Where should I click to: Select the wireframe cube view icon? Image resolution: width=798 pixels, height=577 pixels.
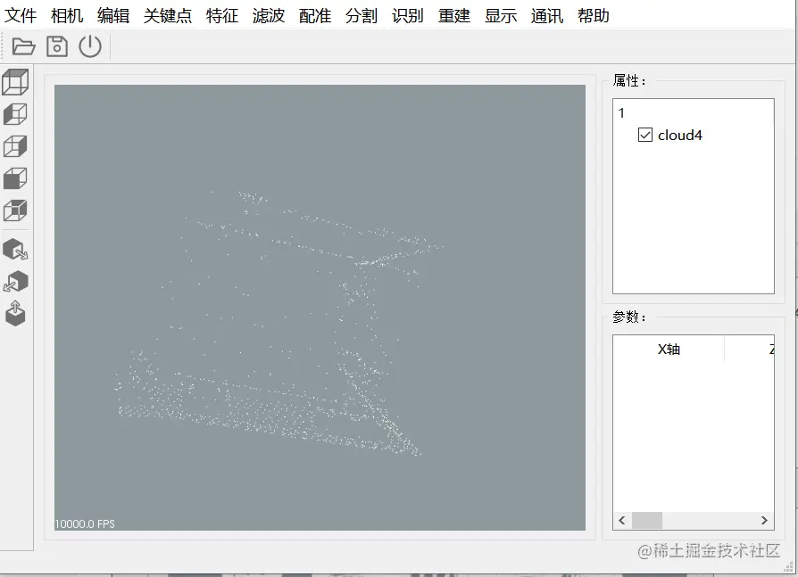15,82
